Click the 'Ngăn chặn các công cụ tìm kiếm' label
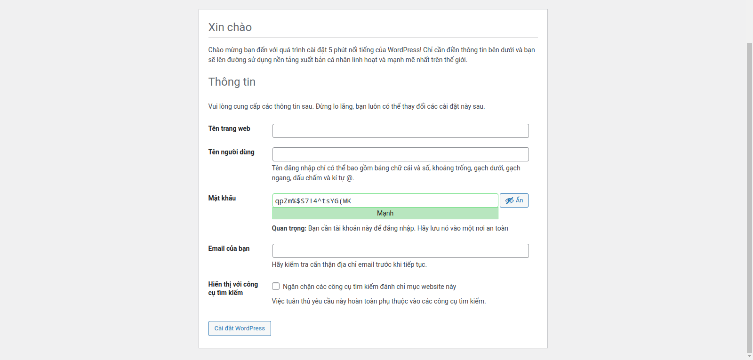Viewport: 753px width, 360px height. coord(369,287)
